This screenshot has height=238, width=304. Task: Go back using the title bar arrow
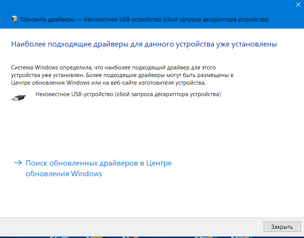[x=2, y=19]
